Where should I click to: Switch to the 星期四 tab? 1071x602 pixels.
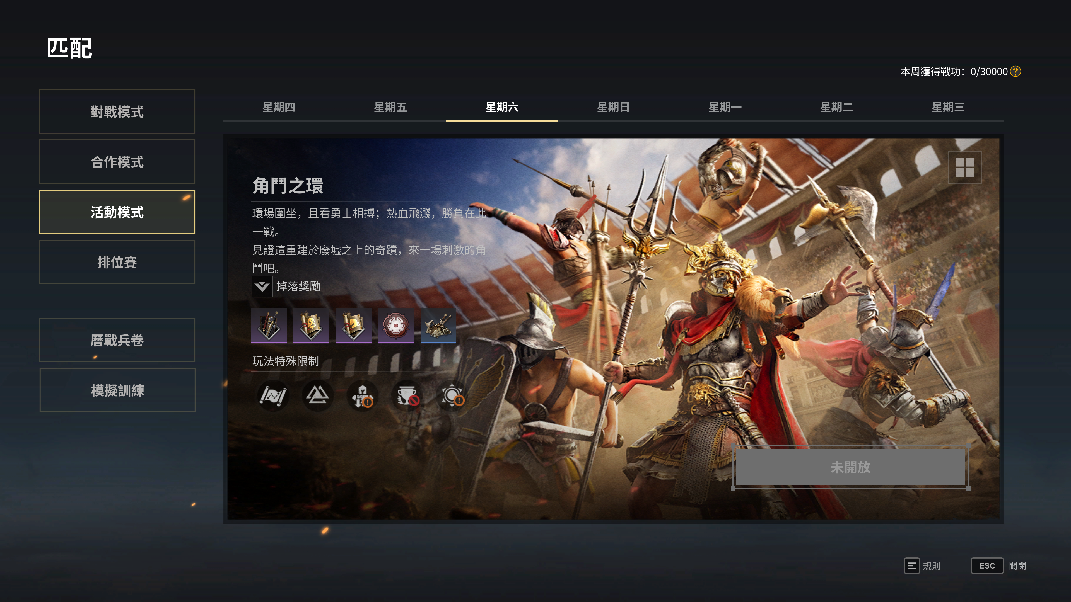(x=279, y=107)
